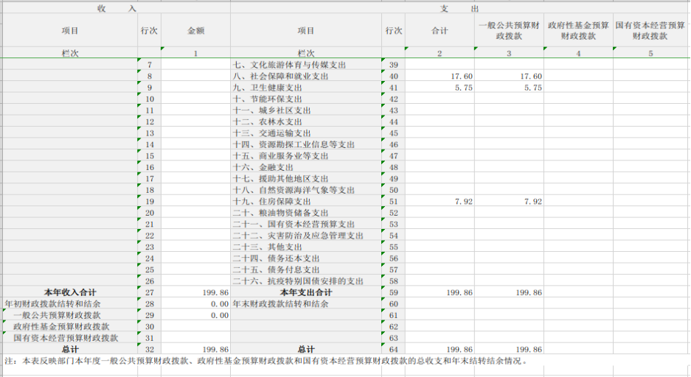
Task: Click the 5.75 value under 一般公共预算财政拨款
Action: pyautogui.click(x=510, y=88)
